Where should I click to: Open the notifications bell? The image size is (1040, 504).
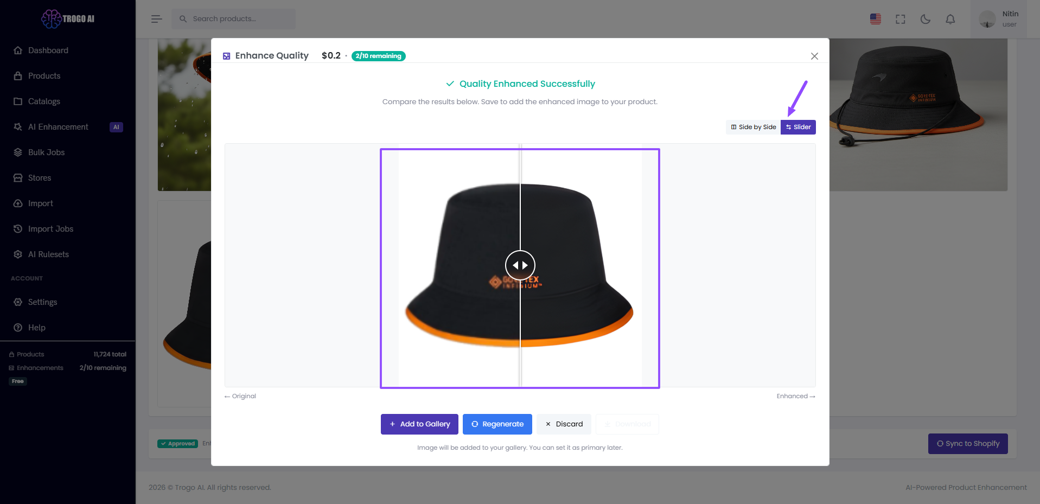pyautogui.click(x=950, y=19)
